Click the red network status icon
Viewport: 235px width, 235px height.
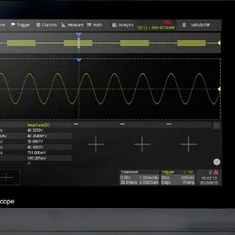click(x=216, y=172)
